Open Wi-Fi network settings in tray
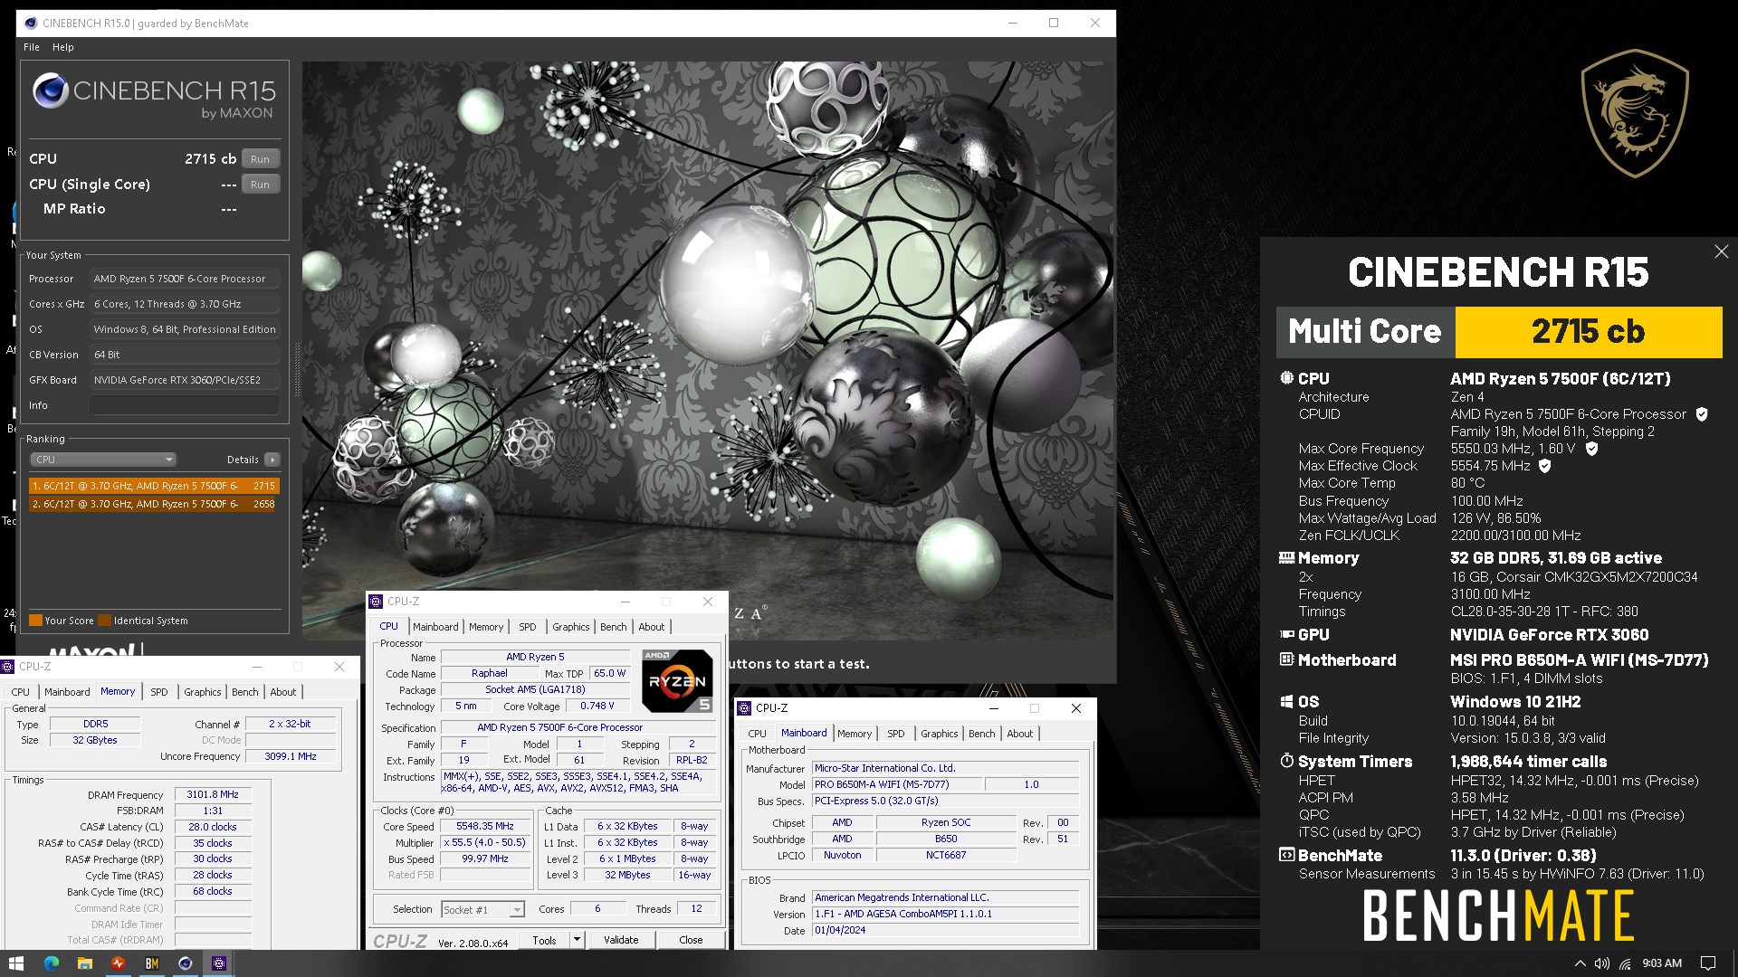 coord(1626,963)
